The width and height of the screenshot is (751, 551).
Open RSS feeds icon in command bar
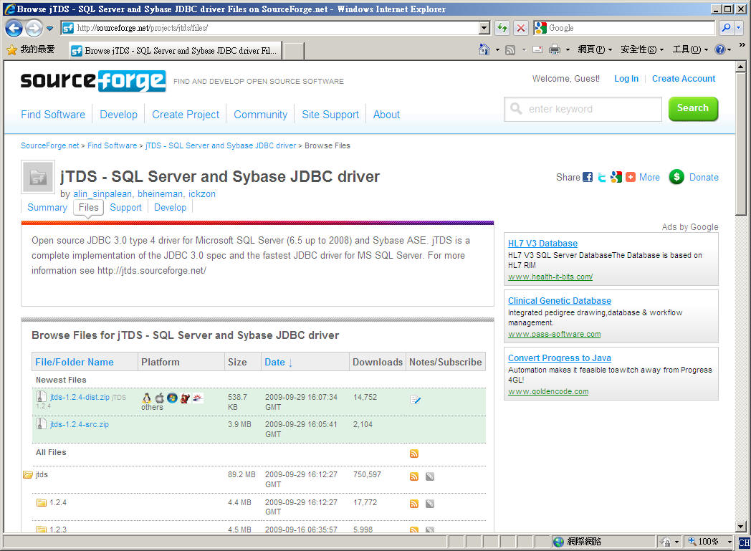coord(510,49)
